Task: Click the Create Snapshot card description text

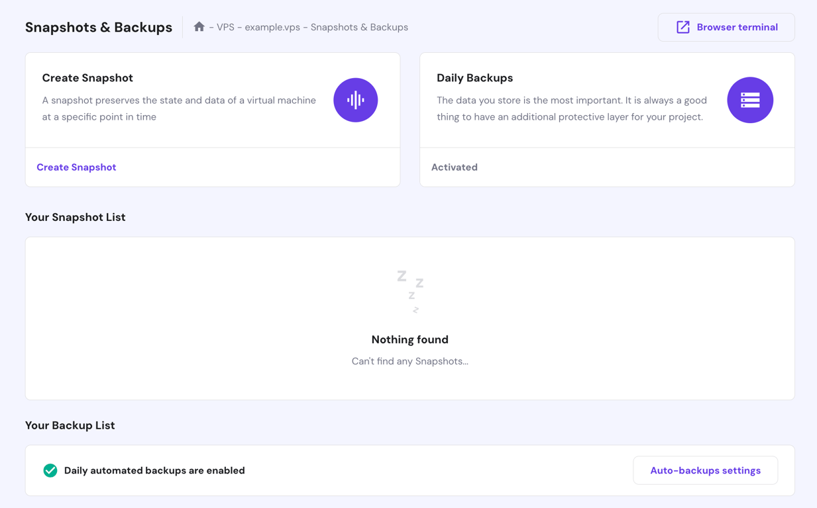Action: click(x=179, y=107)
